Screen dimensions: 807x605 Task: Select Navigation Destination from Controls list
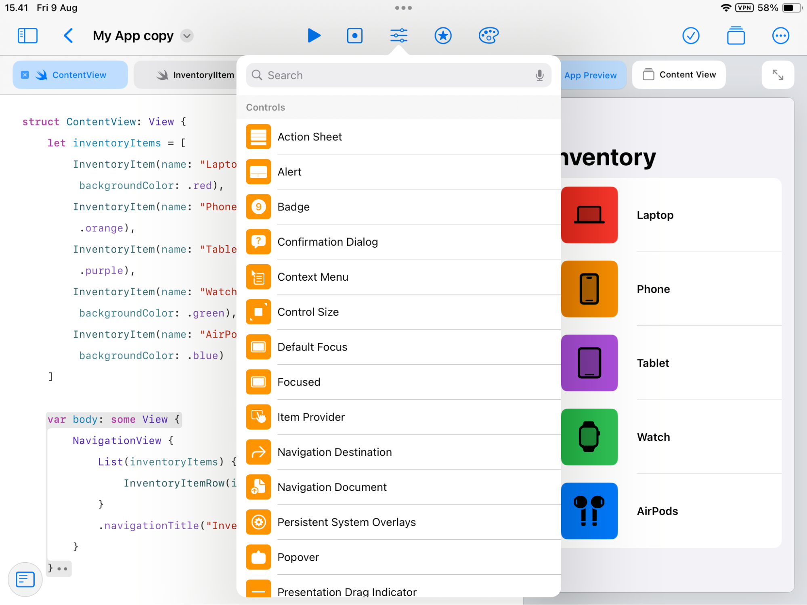click(x=334, y=452)
